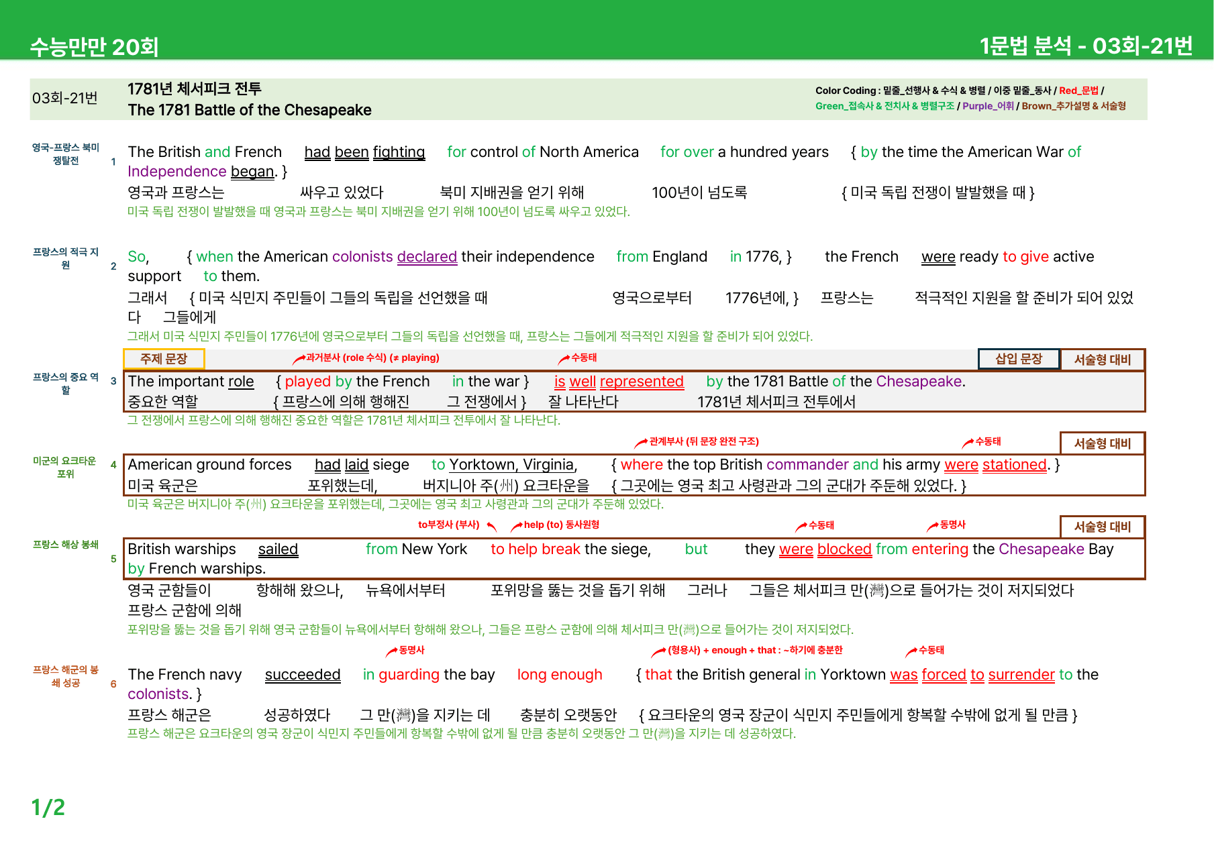Image resolution: width=1214 pixels, height=858 pixels.
Task: Click the '동명사' note above 'guarding'
Action: point(411,650)
